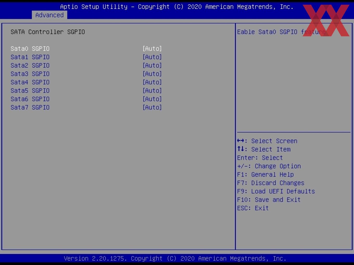Select the Sata2 SGPIO setting label
This screenshot has width=354, height=265.
tap(30, 65)
